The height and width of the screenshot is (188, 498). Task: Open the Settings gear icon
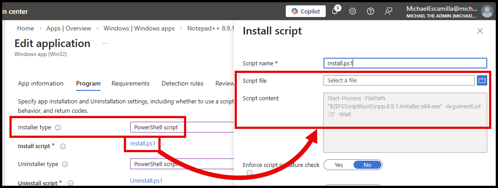pyautogui.click(x=353, y=11)
